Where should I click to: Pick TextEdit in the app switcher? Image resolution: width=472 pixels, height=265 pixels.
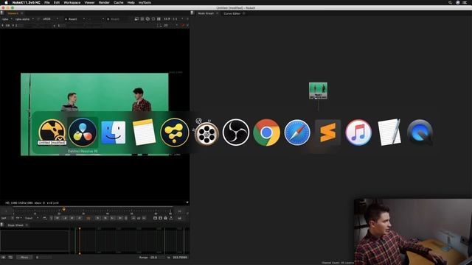[x=389, y=132]
